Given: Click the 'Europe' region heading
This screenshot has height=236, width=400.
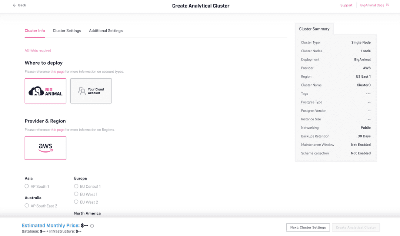Looking at the screenshot, I should coord(80,178).
